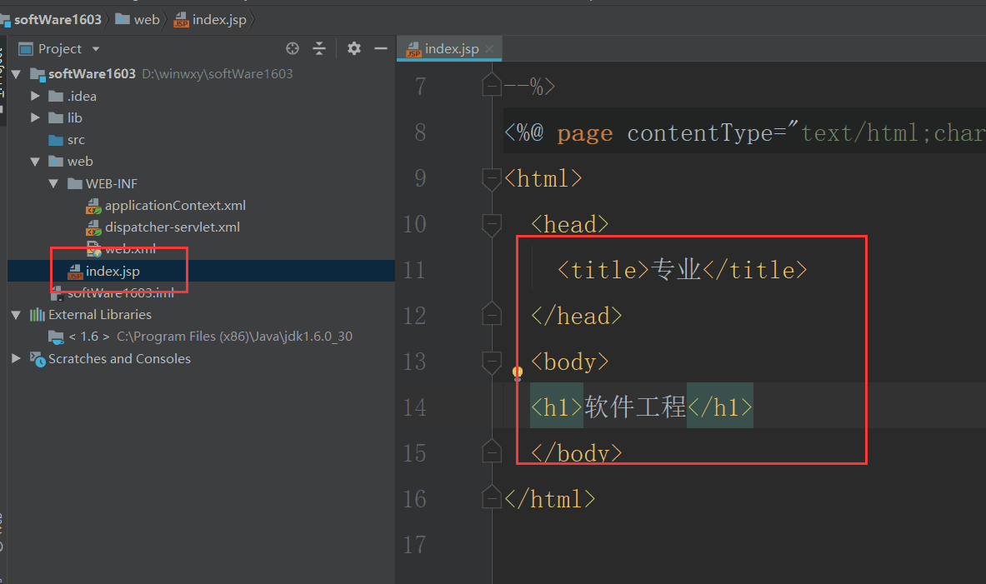Click applicationContext.xml Spring file icon
986x584 pixels.
click(x=93, y=206)
